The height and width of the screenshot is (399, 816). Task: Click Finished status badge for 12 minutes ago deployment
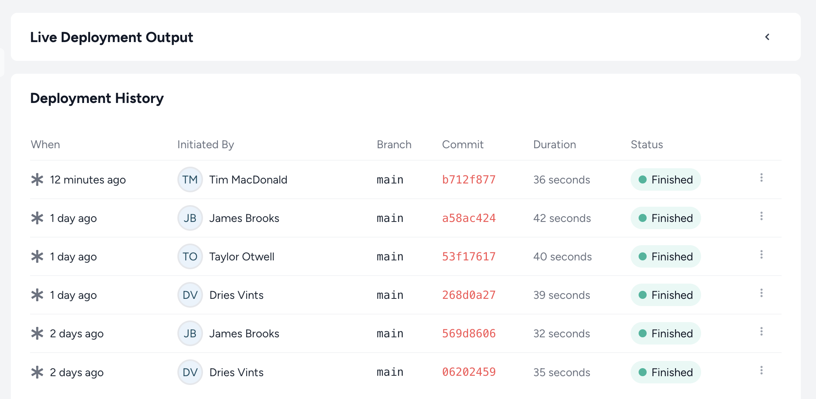(665, 179)
